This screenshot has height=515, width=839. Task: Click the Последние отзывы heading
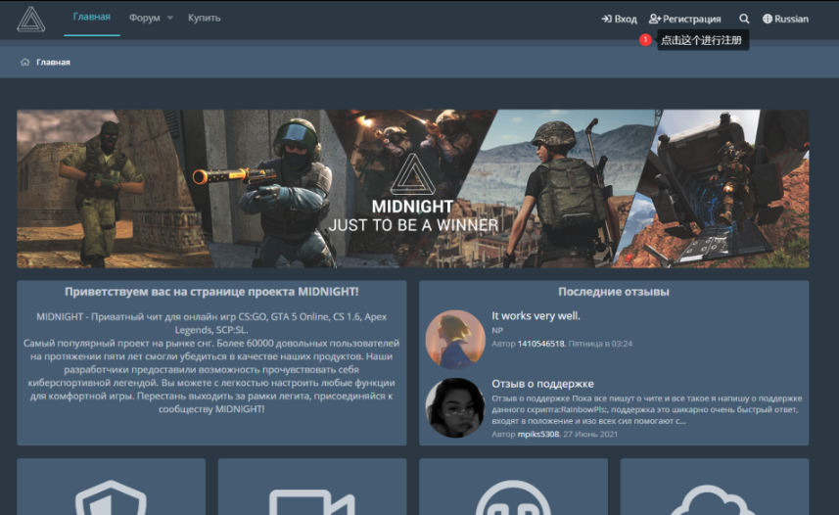pos(614,292)
